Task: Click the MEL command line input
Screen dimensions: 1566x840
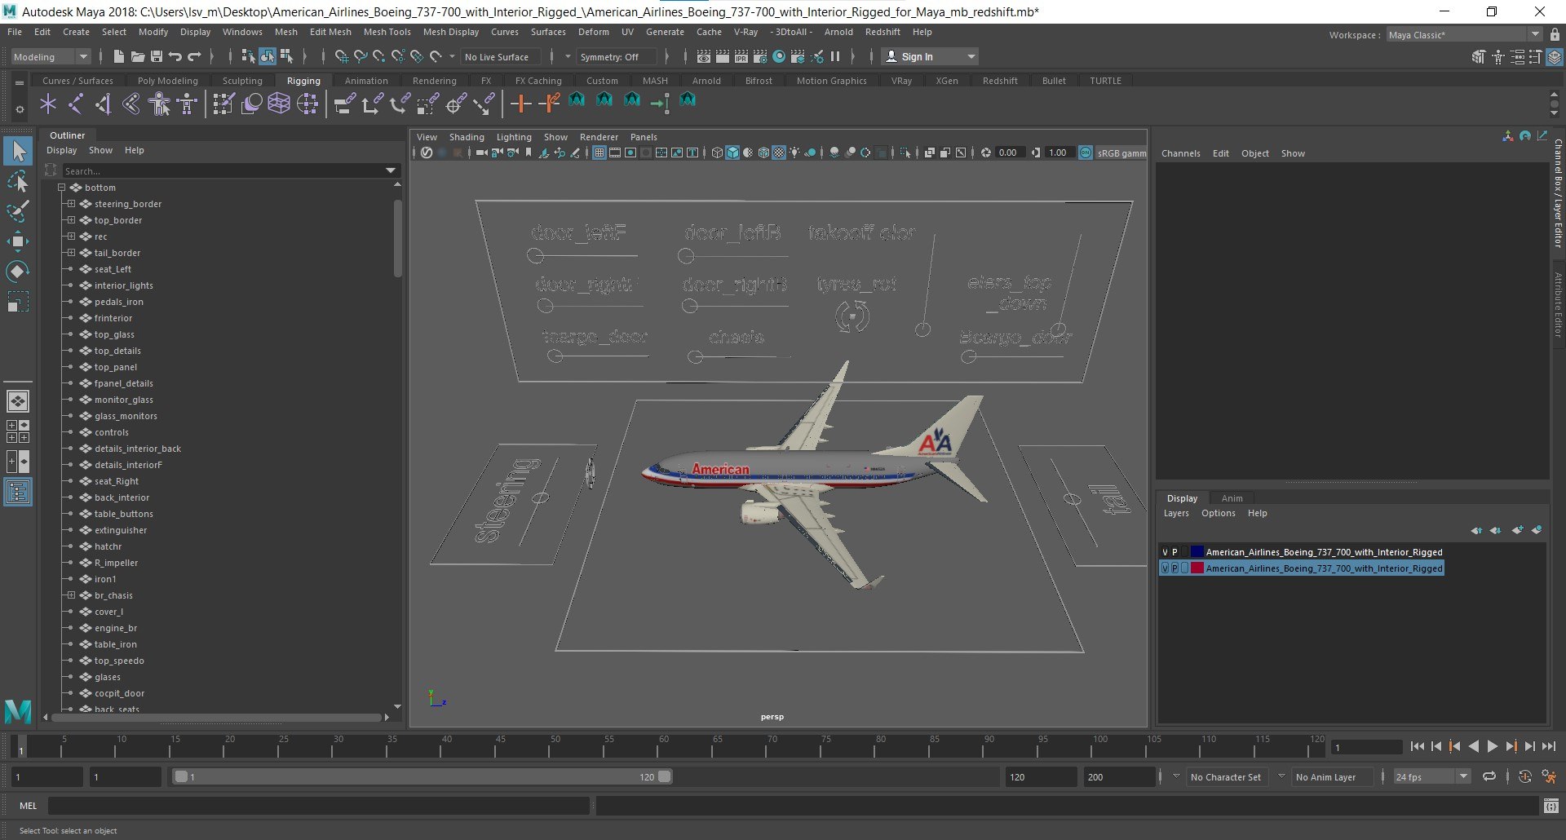Action: [318, 806]
